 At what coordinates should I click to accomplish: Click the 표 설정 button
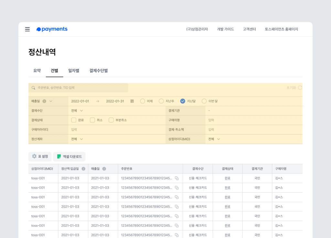click(40, 156)
